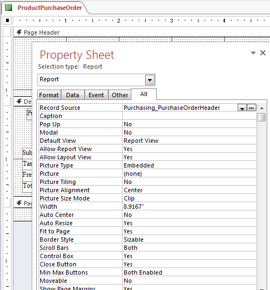Click the Caption property label
Image resolution: width=270 pixels, height=290 pixels.
51,116
